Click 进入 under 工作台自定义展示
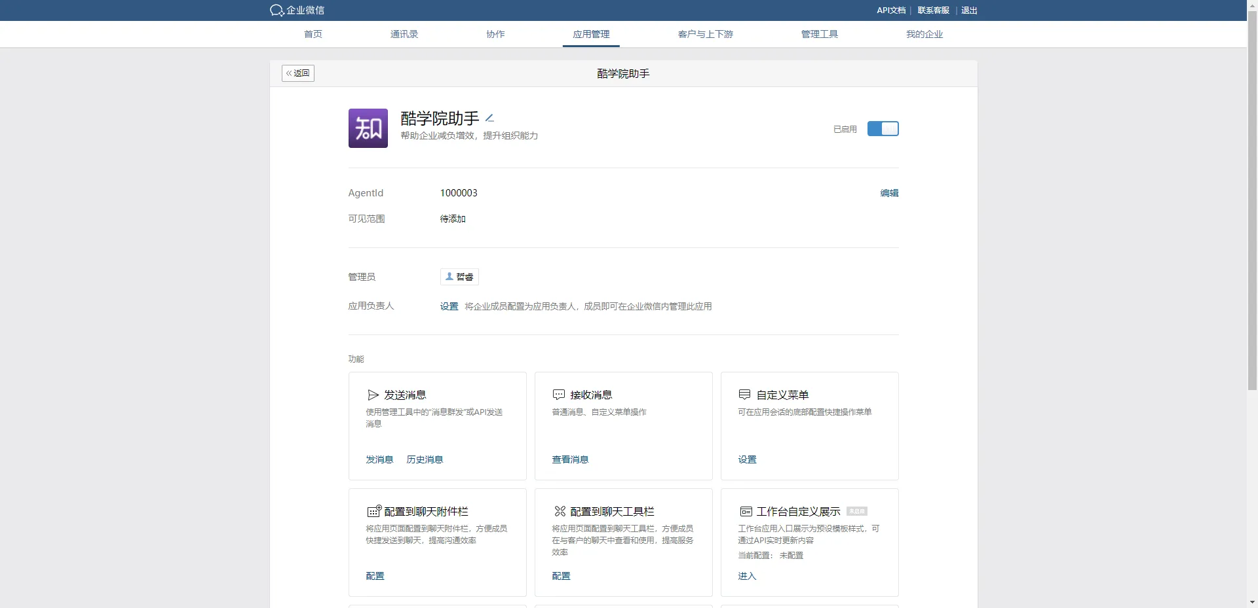Screen dimensions: 1258x608 (747, 576)
